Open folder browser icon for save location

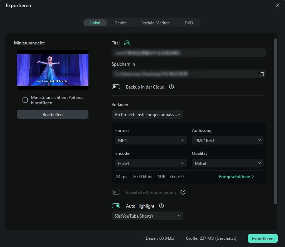(x=261, y=74)
